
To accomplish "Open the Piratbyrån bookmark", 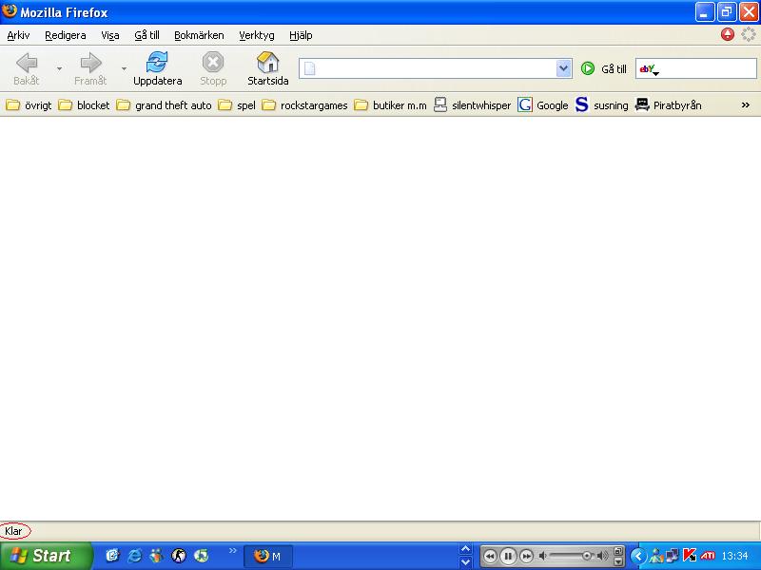I will click(669, 104).
